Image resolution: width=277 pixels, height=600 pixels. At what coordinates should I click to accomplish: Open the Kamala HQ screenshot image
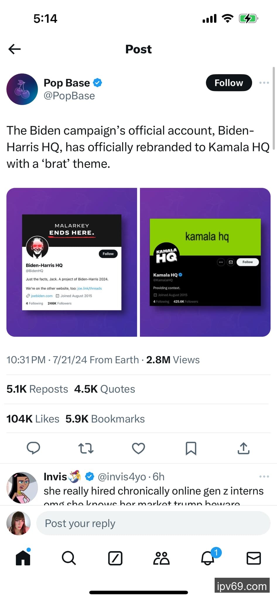[x=205, y=262]
